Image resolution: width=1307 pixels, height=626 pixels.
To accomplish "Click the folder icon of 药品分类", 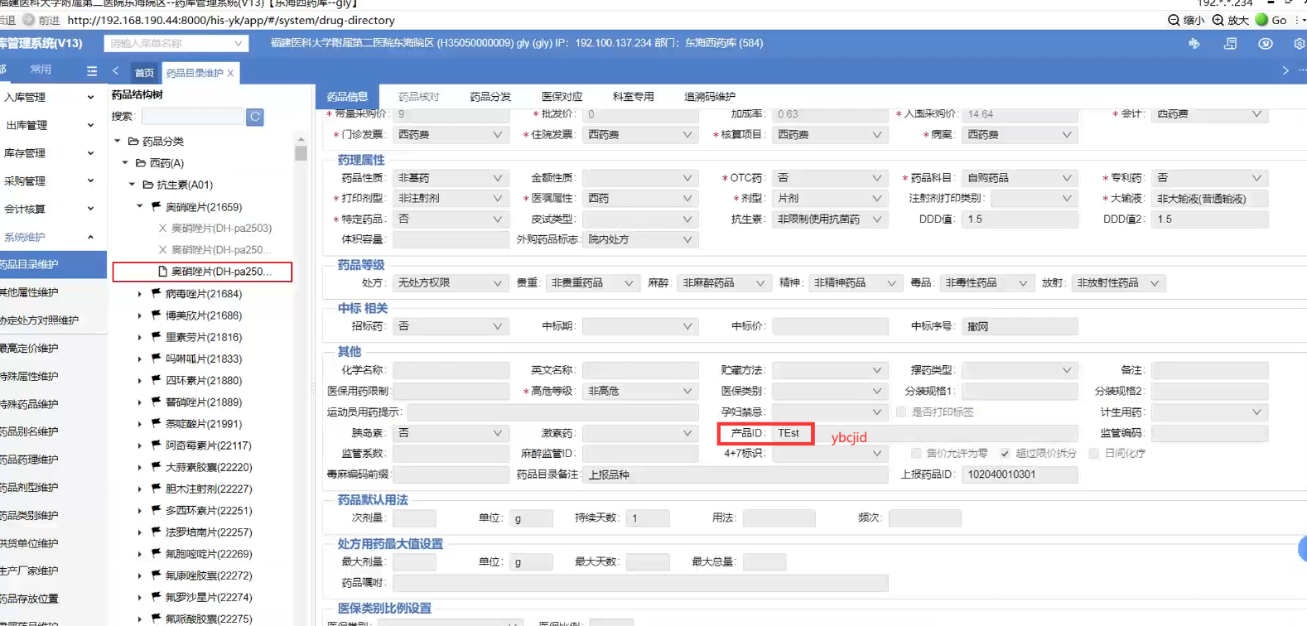I will click(133, 142).
